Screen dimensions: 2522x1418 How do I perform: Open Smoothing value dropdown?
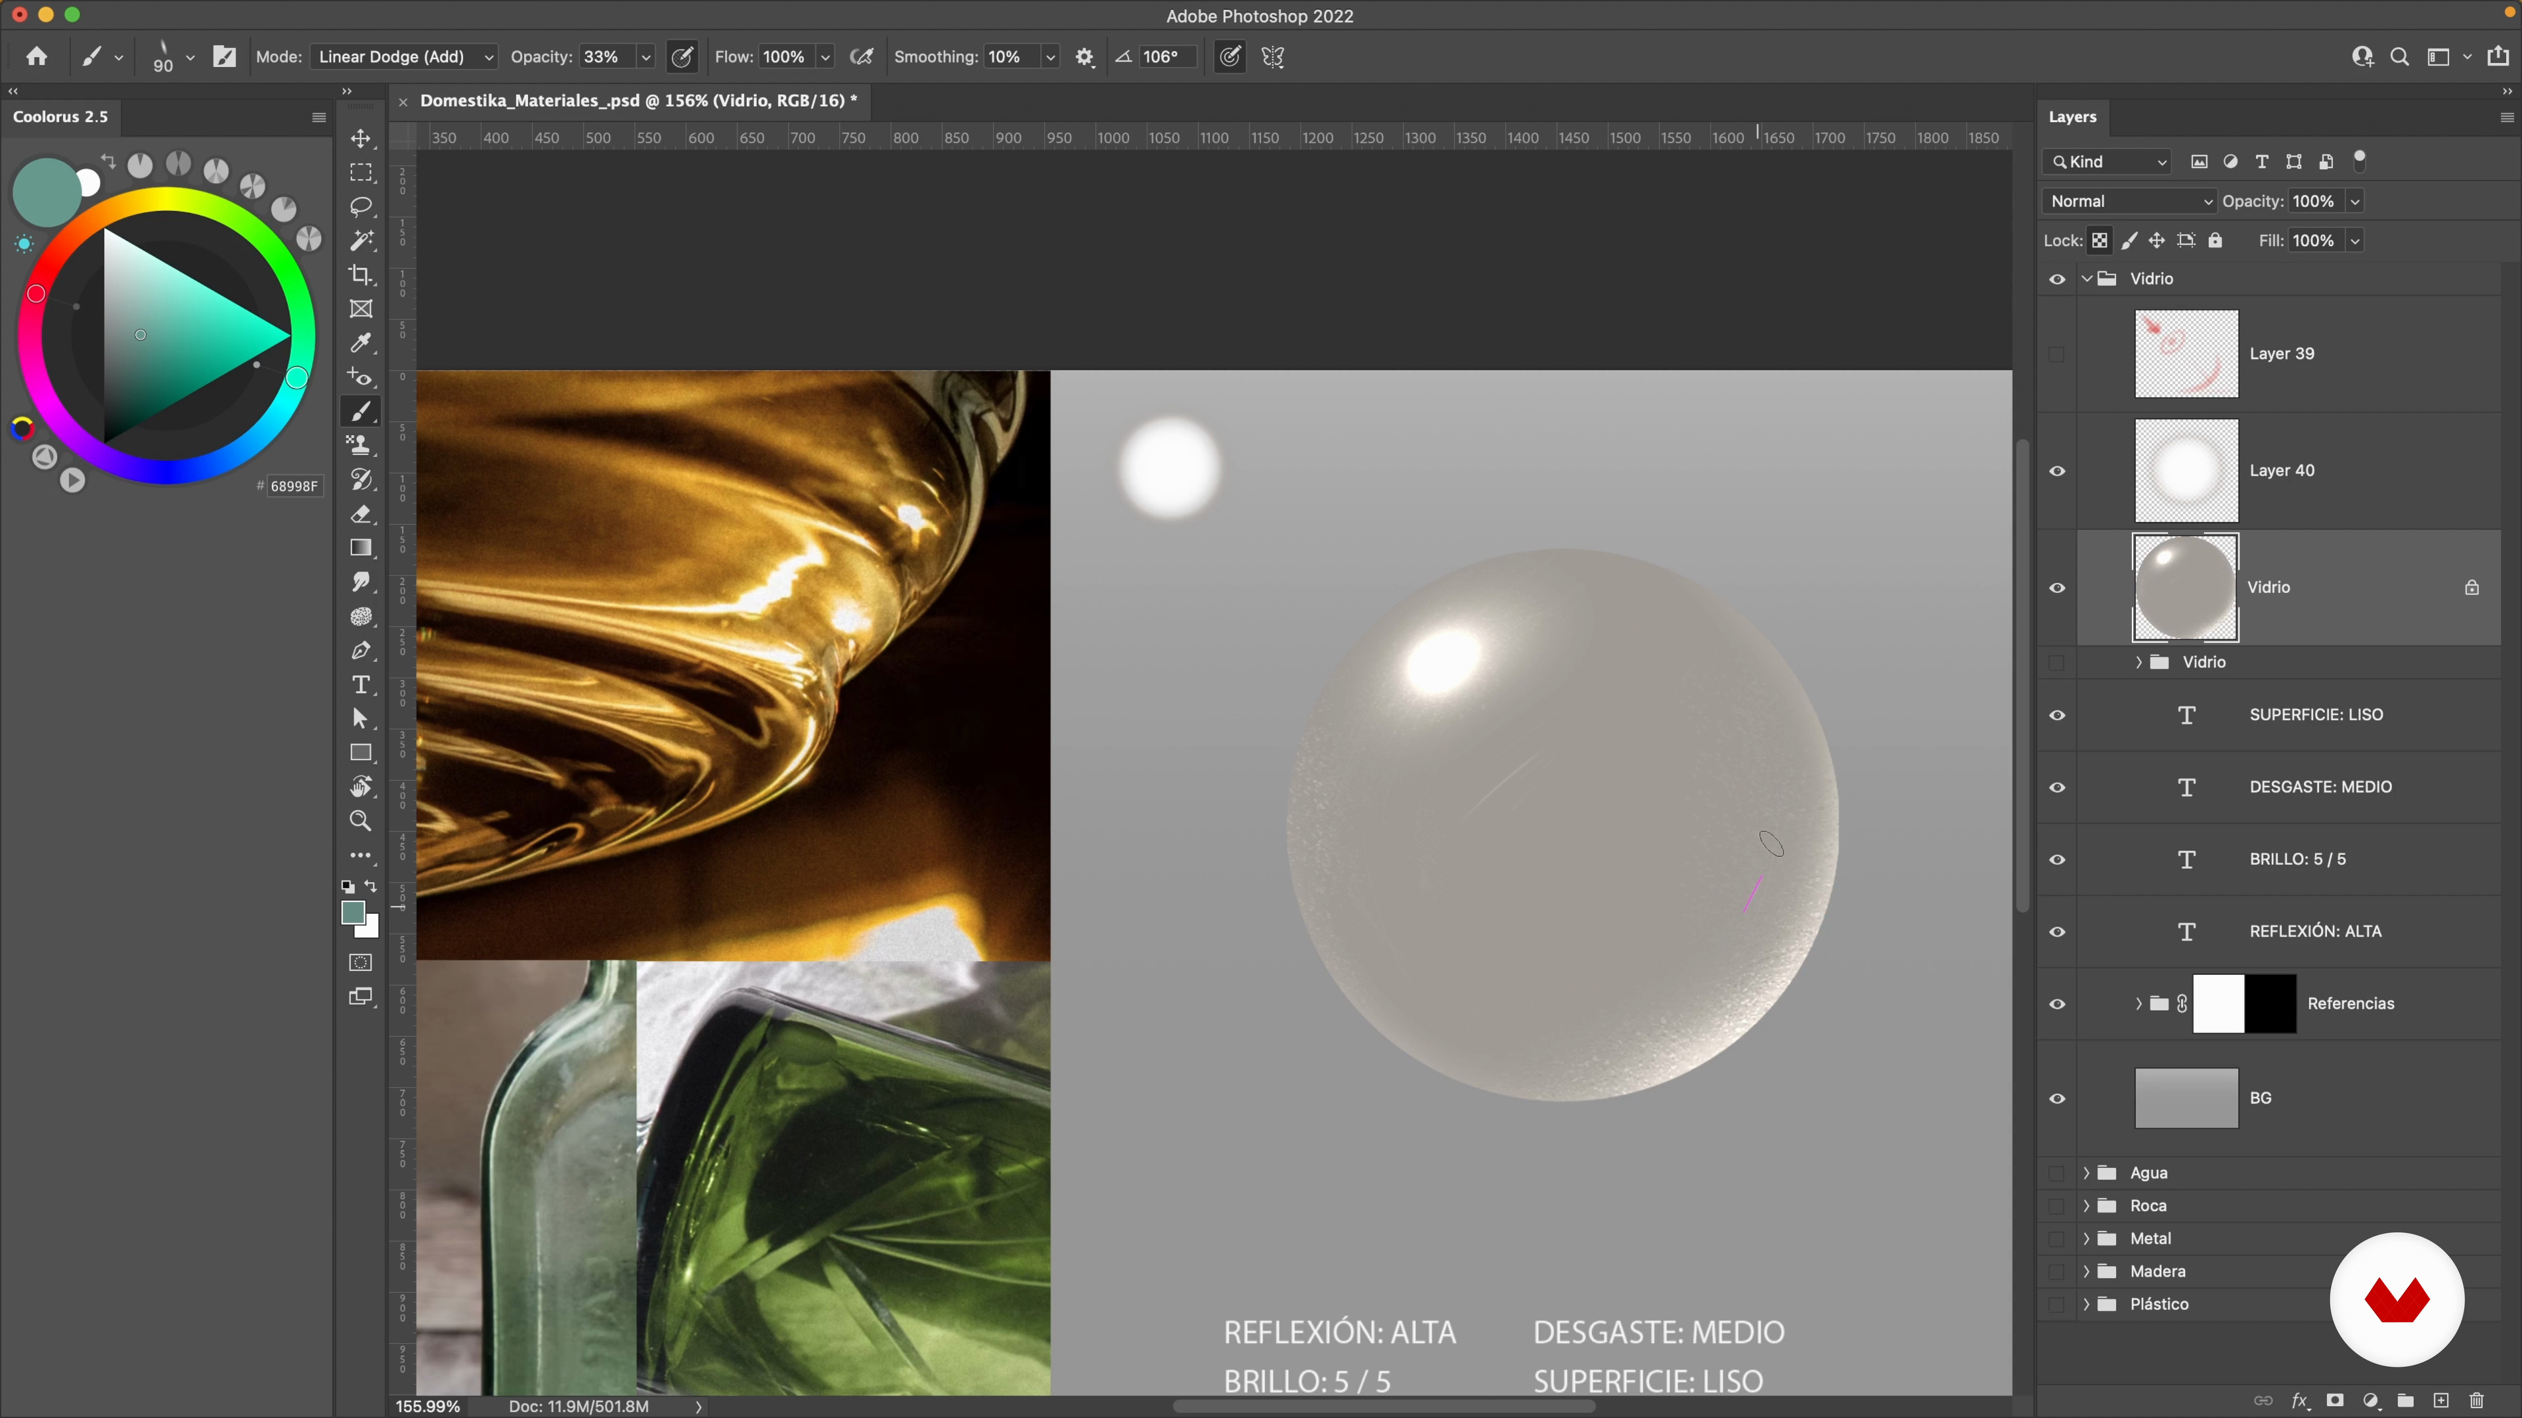click(1050, 56)
